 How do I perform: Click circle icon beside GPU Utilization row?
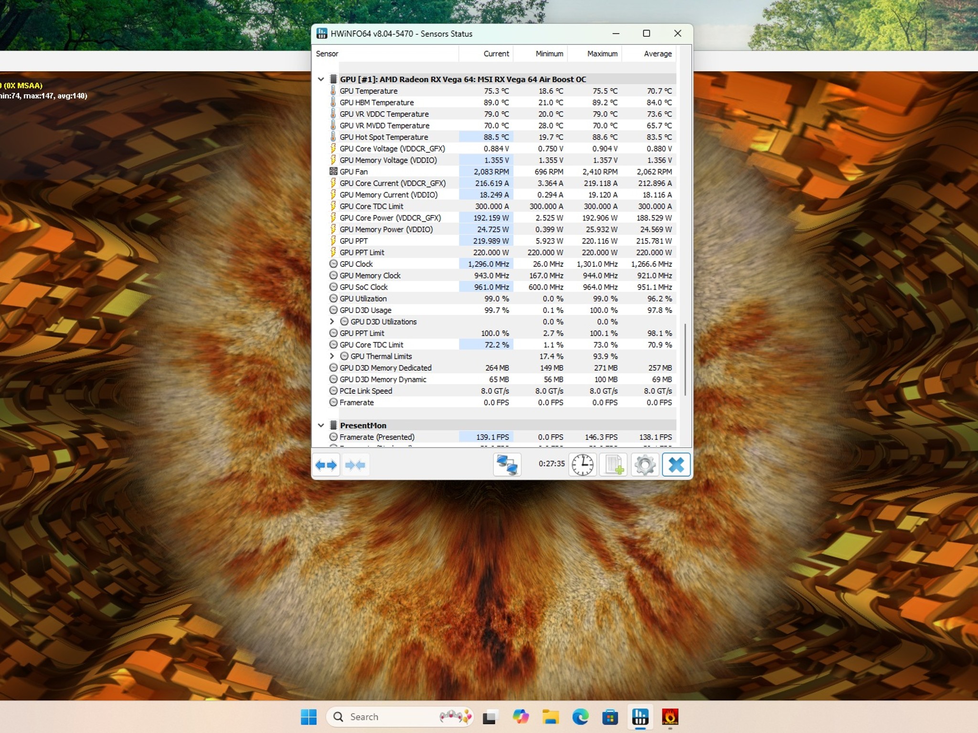333,298
